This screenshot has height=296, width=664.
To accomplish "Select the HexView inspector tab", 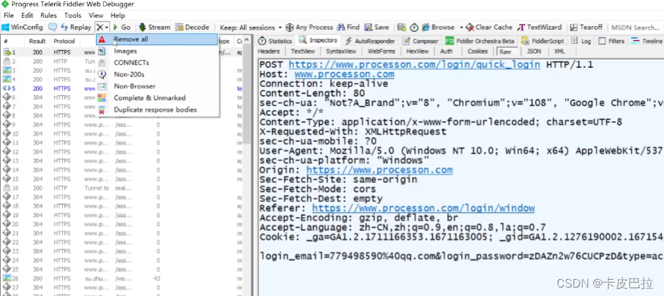I will pos(417,52).
